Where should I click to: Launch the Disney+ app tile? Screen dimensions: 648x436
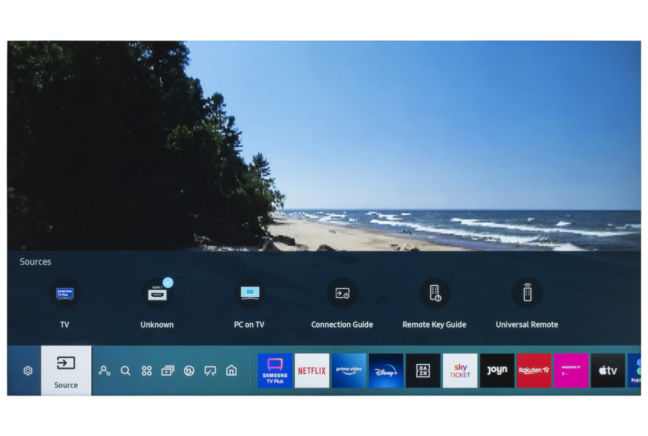pyautogui.click(x=386, y=371)
